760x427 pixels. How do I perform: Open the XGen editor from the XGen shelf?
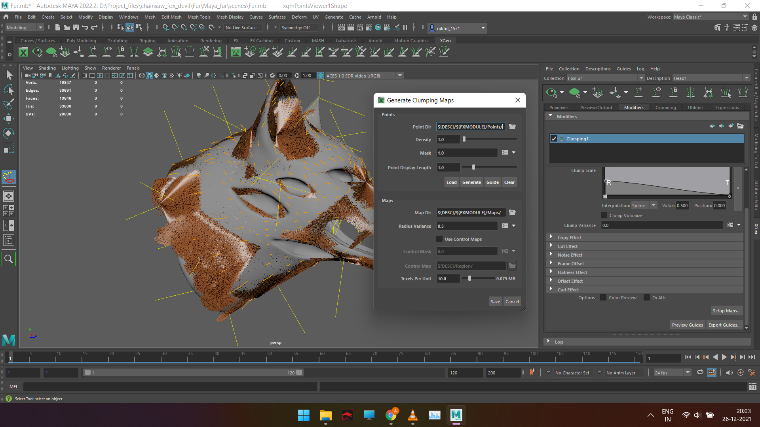[23, 52]
